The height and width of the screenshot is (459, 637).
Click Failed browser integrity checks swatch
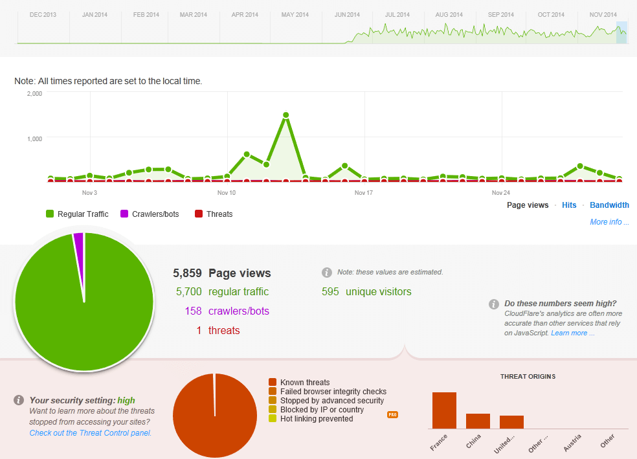pyautogui.click(x=273, y=391)
